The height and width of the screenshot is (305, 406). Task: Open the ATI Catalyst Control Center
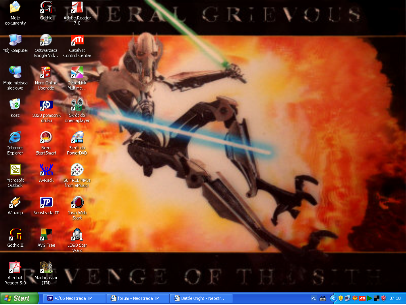[x=77, y=41]
